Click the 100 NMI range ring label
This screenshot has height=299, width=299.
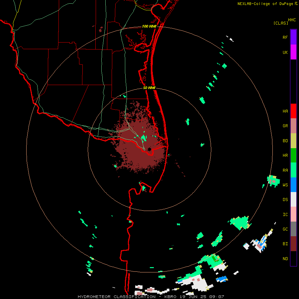[x=149, y=26]
